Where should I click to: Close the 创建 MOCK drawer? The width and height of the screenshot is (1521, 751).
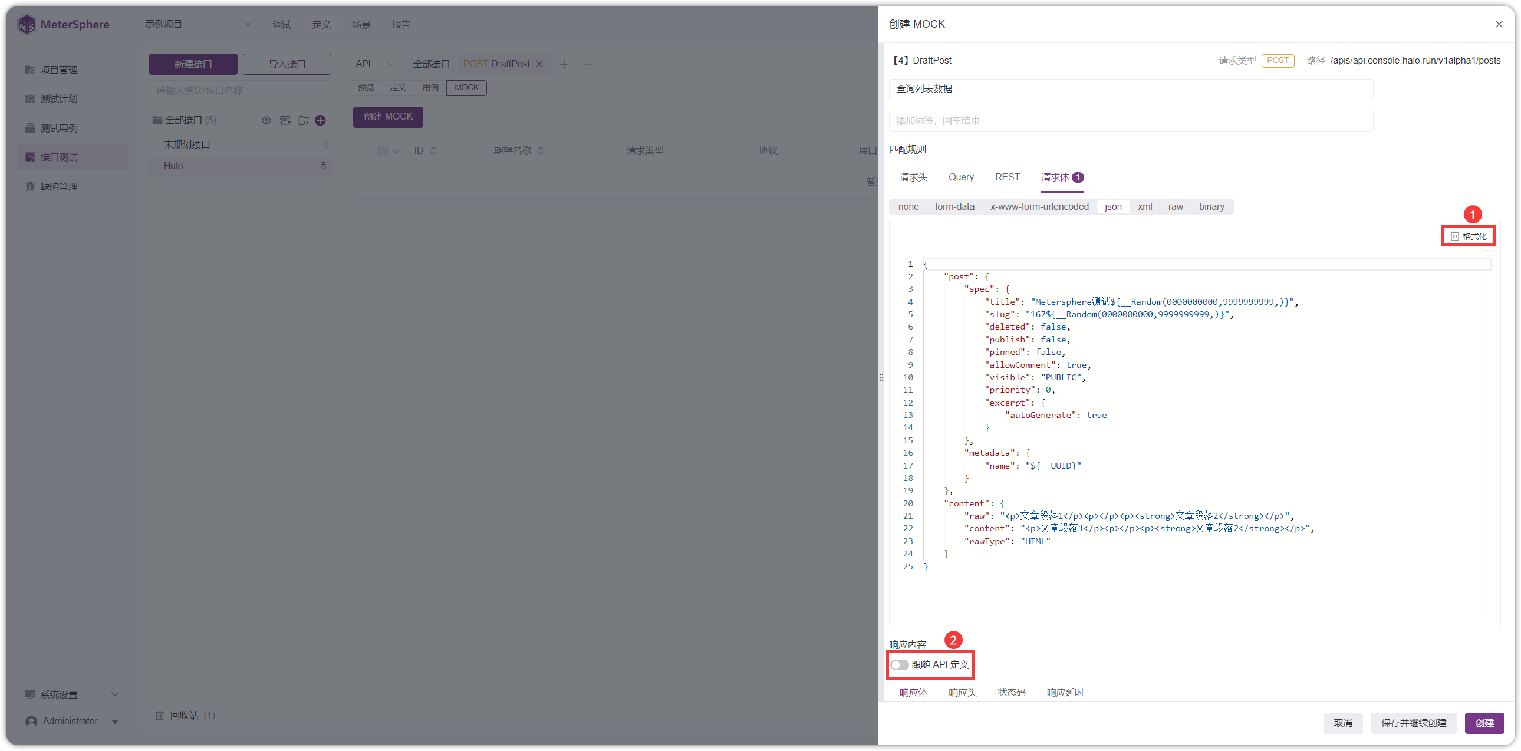(x=1499, y=24)
